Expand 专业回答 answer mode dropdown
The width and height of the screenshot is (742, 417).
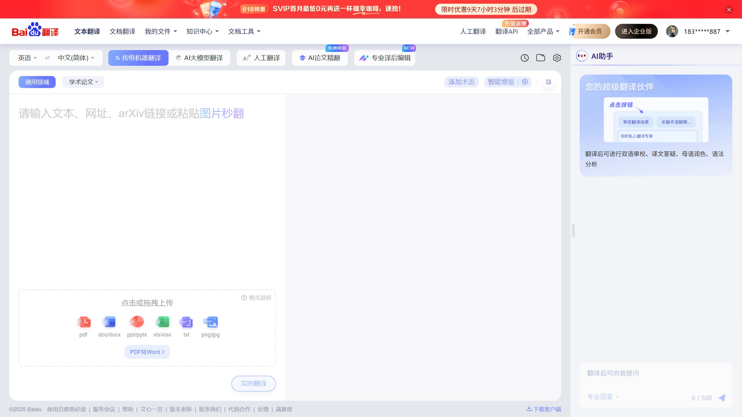pos(603,397)
